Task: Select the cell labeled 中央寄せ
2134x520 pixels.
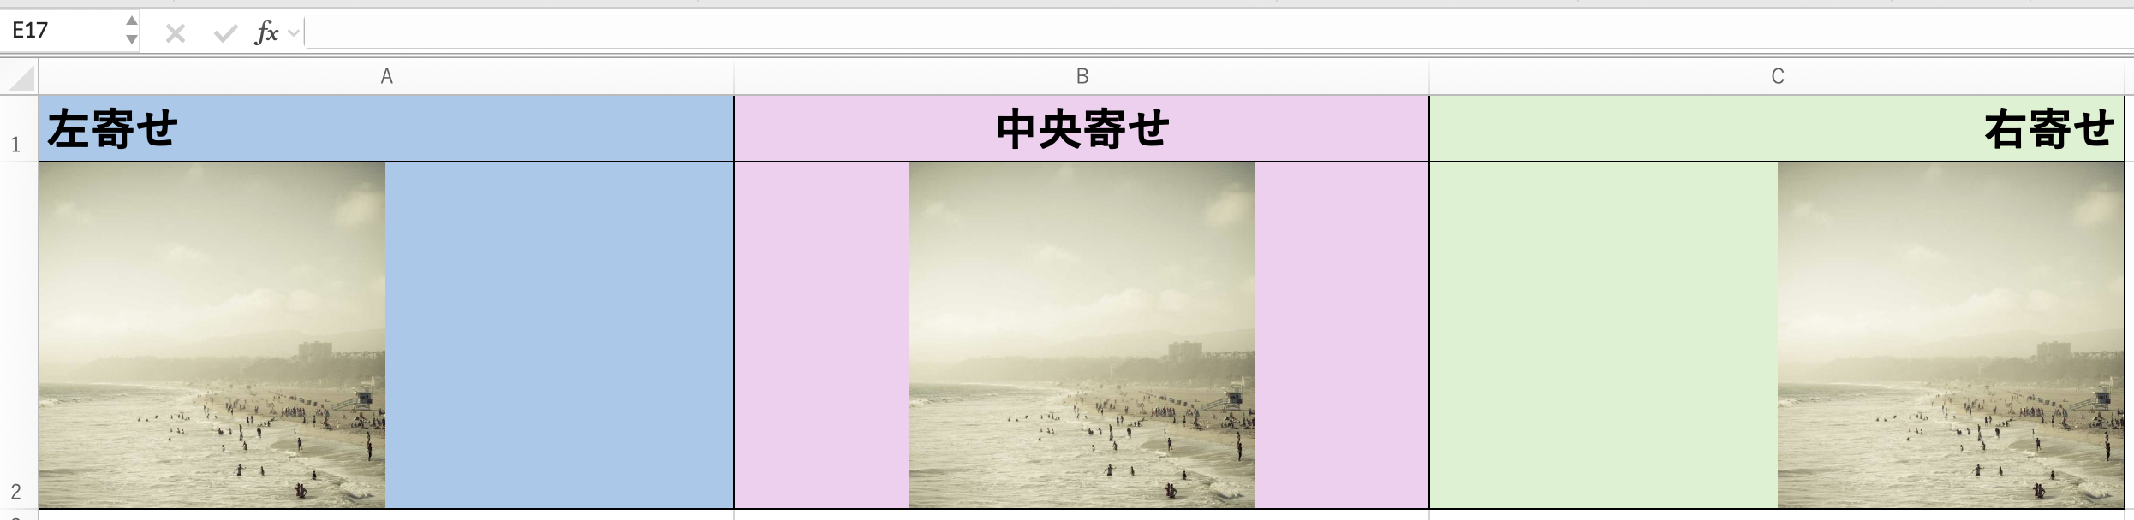Action: coord(1082,129)
